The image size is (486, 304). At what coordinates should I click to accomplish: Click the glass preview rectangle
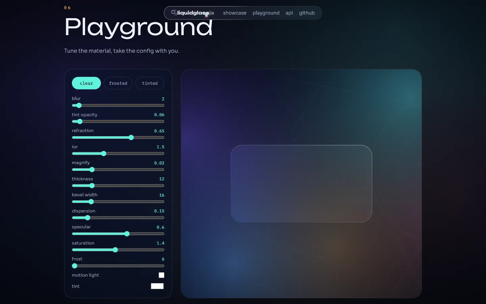(x=301, y=184)
